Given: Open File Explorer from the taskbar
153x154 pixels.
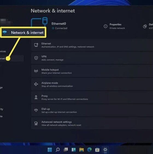Looking at the screenshot, I should (81, 150).
